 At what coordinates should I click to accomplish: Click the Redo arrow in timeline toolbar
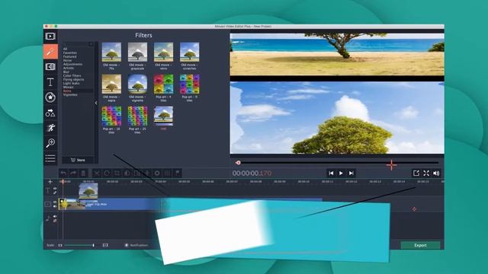pyautogui.click(x=73, y=173)
